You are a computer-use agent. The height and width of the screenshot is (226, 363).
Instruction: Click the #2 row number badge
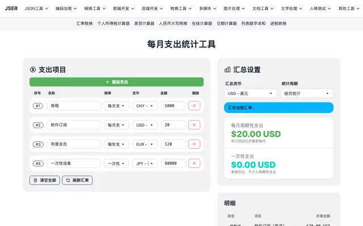[38, 125]
